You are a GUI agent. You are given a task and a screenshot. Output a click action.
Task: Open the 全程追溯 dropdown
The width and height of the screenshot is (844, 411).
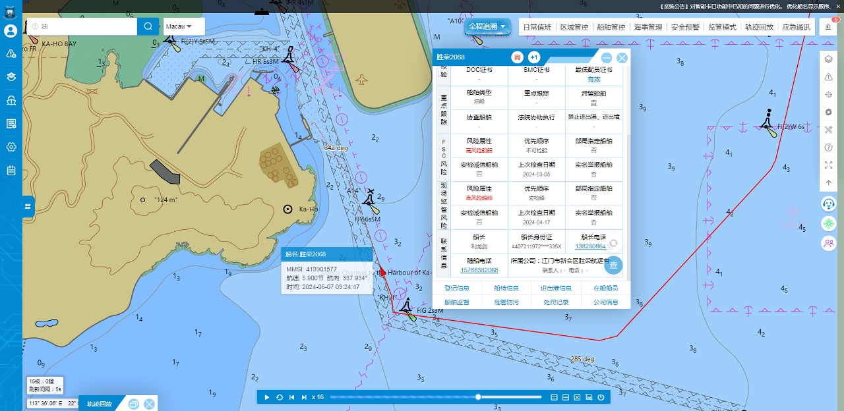click(488, 27)
